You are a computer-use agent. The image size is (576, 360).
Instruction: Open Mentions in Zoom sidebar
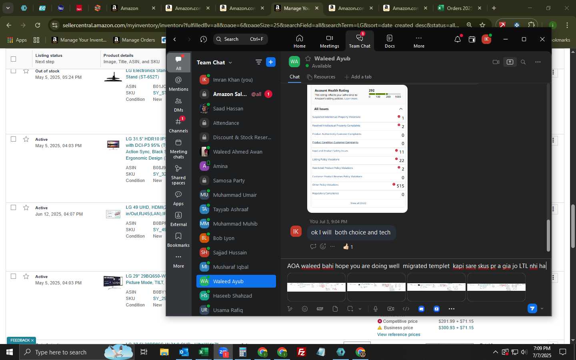point(178,84)
